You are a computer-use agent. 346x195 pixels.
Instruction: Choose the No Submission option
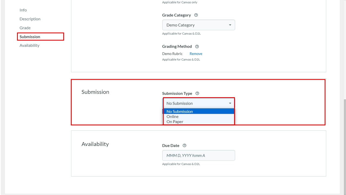pyautogui.click(x=199, y=111)
